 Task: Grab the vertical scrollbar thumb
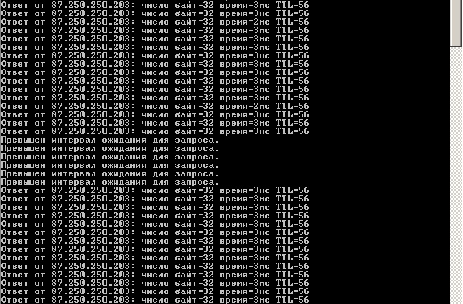(x=456, y=23)
